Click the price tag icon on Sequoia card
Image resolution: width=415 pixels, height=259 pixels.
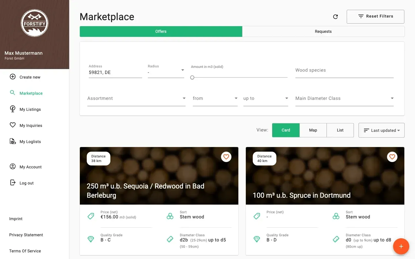coord(91,216)
